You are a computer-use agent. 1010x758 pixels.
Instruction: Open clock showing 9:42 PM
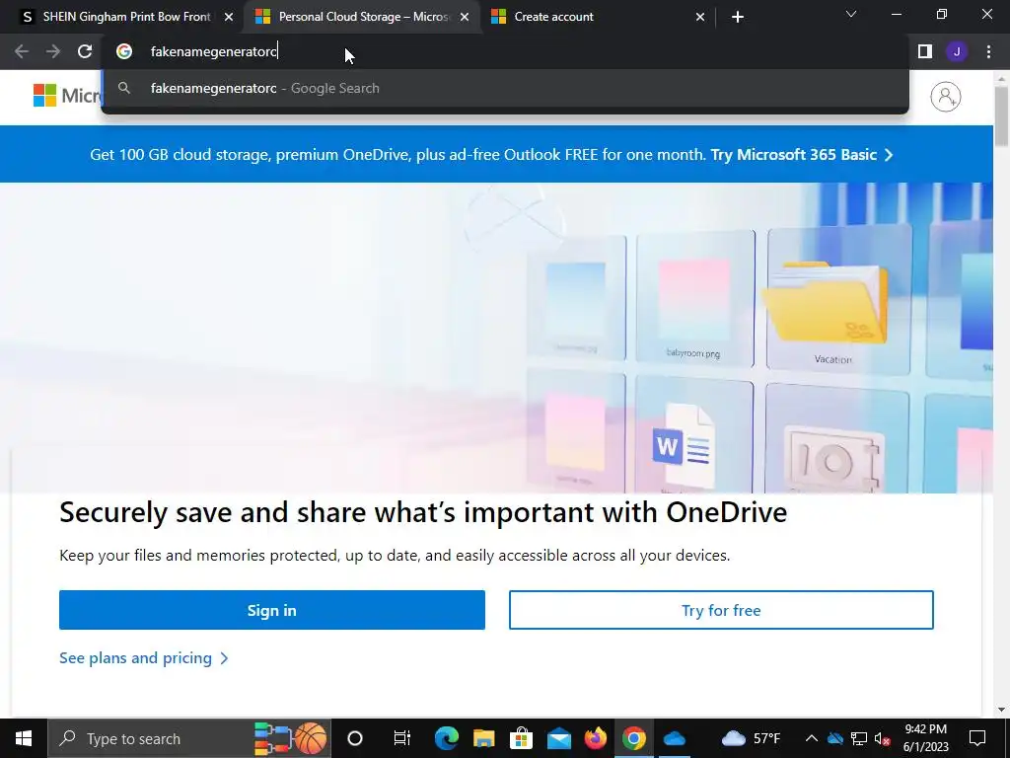[925, 738]
